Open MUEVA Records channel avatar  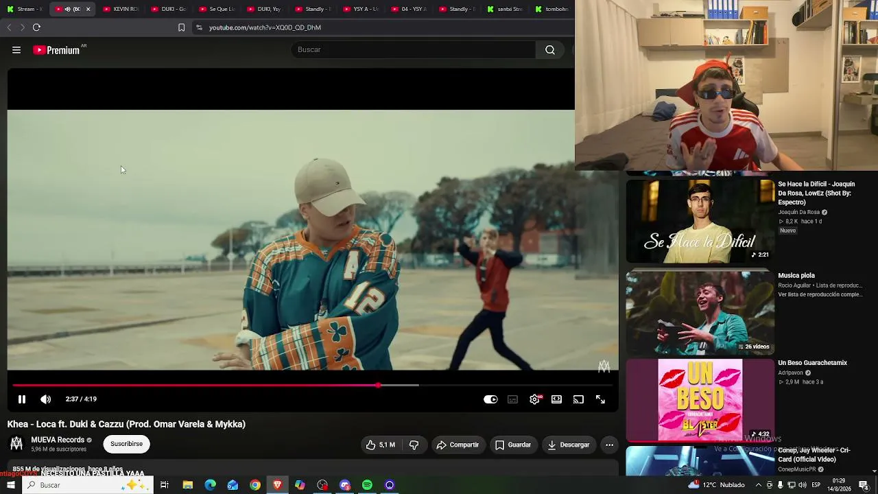16,444
